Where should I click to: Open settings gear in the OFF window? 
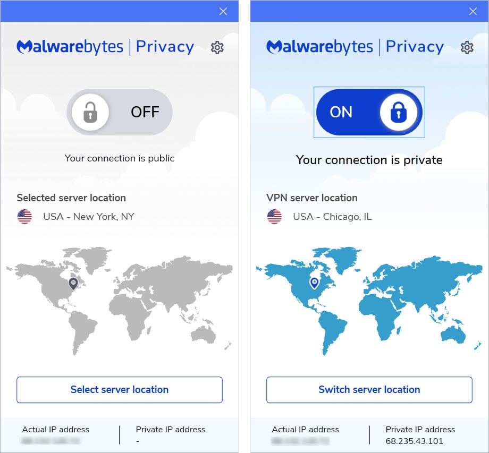217,48
